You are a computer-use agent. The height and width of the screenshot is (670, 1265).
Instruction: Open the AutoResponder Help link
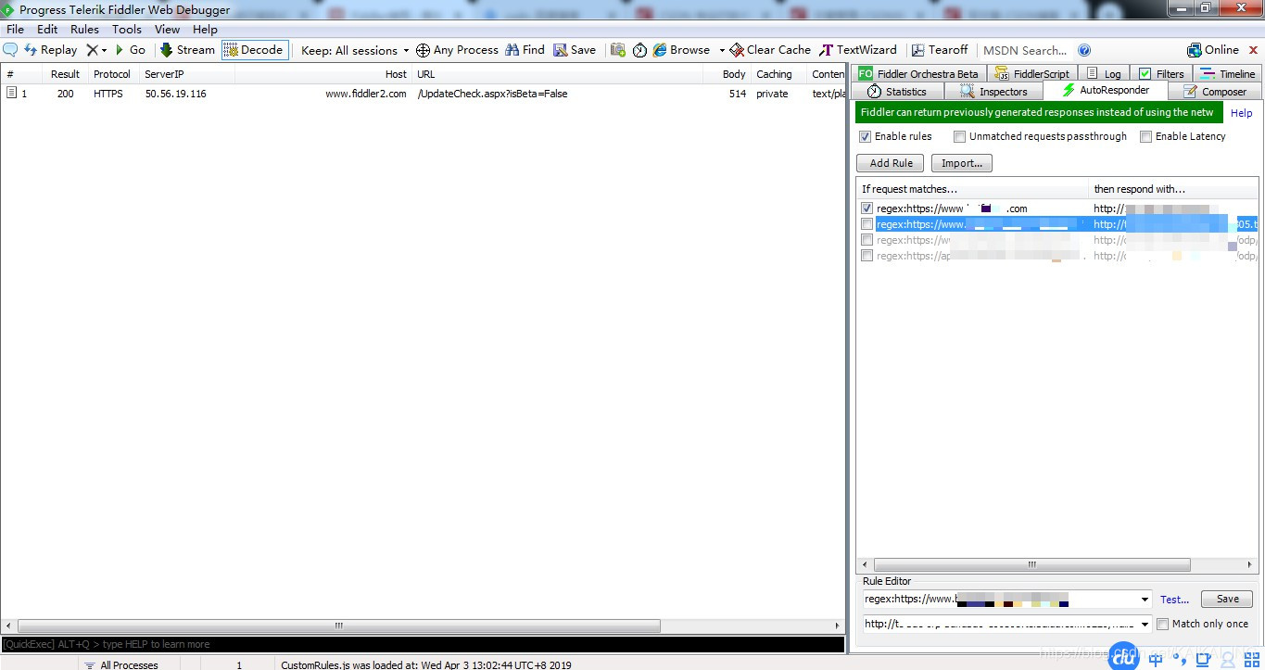(x=1241, y=113)
